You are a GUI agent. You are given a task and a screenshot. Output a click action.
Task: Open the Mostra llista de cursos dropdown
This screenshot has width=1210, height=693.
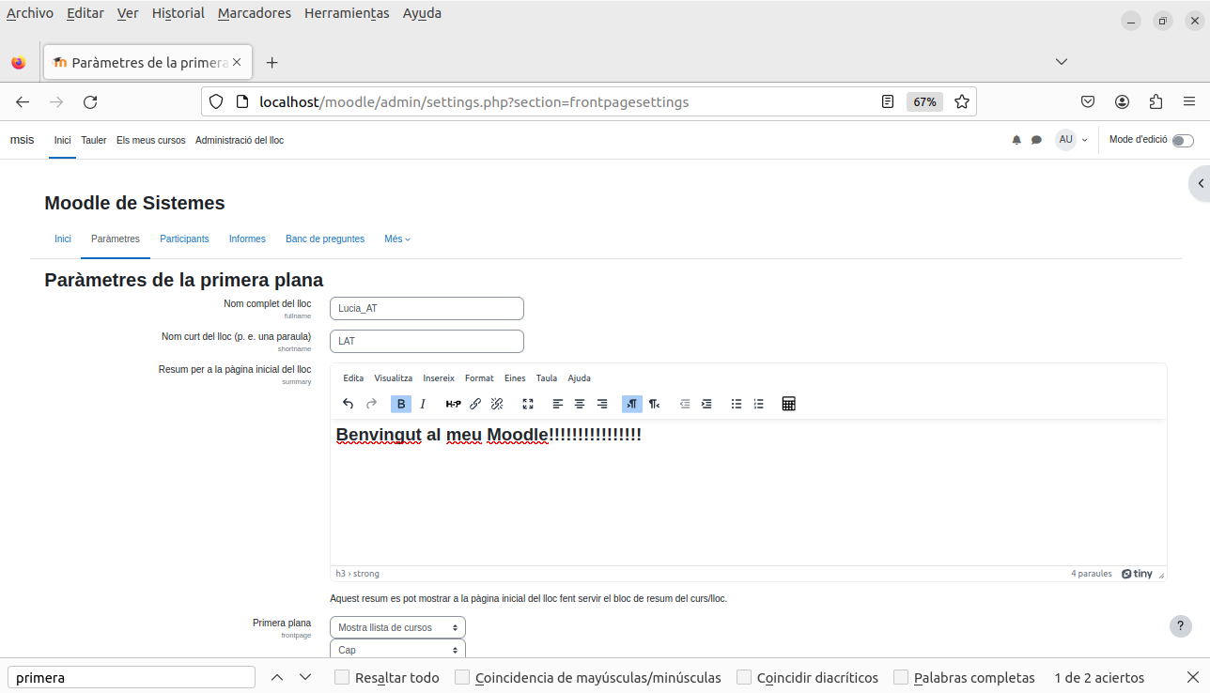pyautogui.click(x=396, y=627)
